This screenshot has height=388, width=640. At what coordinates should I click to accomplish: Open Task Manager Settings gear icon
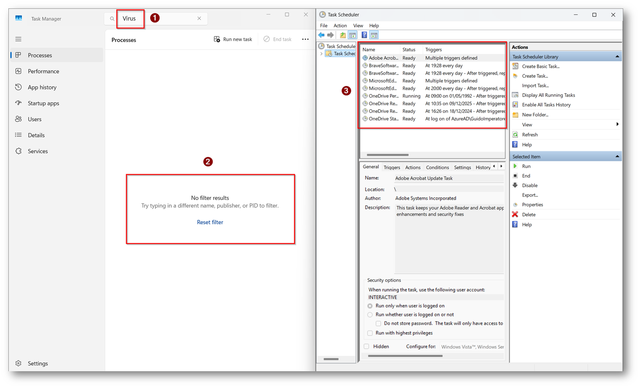tap(18, 363)
